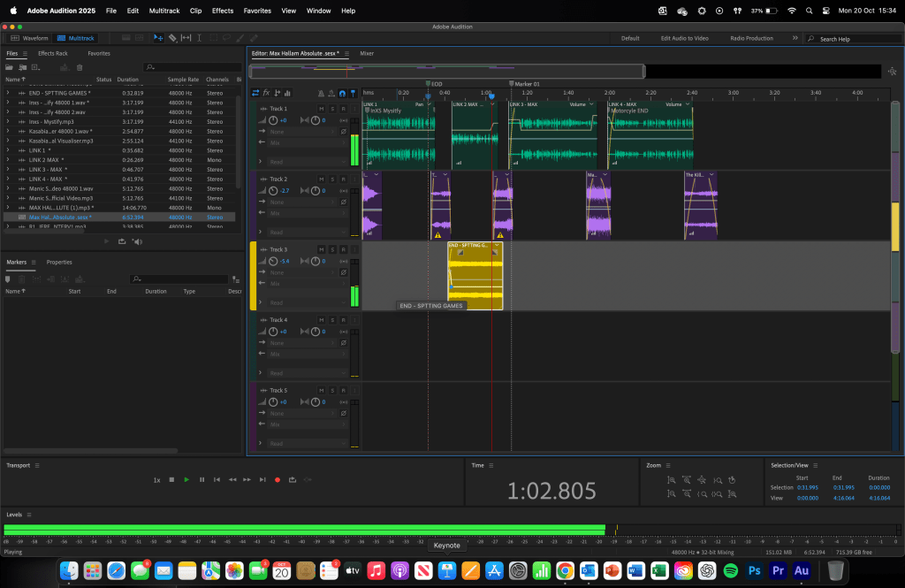Select the Razor tool in toolbar
The width and height of the screenshot is (905, 588).
[172, 38]
